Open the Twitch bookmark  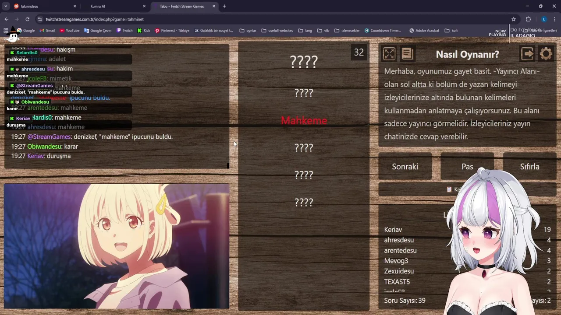click(124, 31)
